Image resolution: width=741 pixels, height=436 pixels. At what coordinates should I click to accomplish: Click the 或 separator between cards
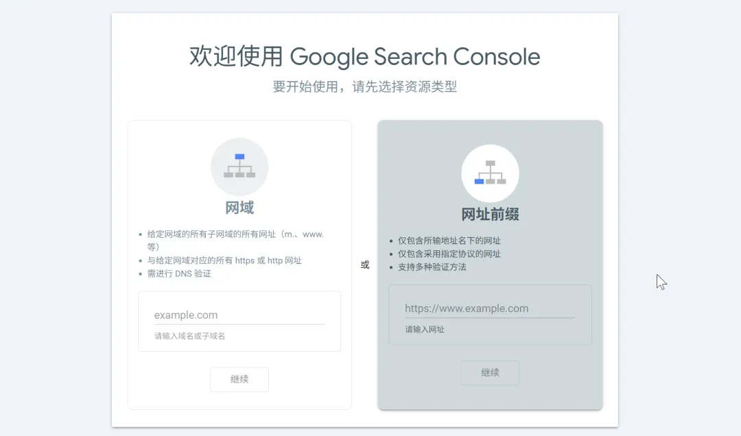pyautogui.click(x=365, y=265)
